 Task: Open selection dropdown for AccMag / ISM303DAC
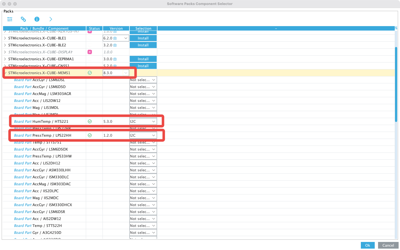pyautogui.click(x=143, y=184)
